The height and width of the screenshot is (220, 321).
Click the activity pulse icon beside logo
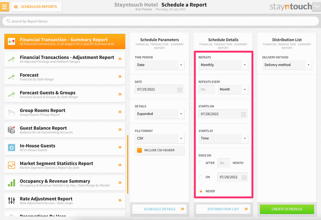[x=316, y=7]
